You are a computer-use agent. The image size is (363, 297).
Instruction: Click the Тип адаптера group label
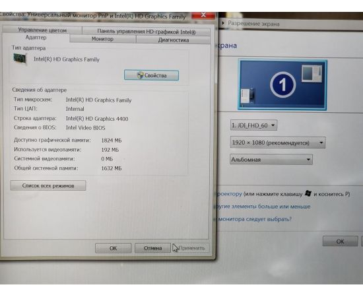pyautogui.click(x=28, y=48)
